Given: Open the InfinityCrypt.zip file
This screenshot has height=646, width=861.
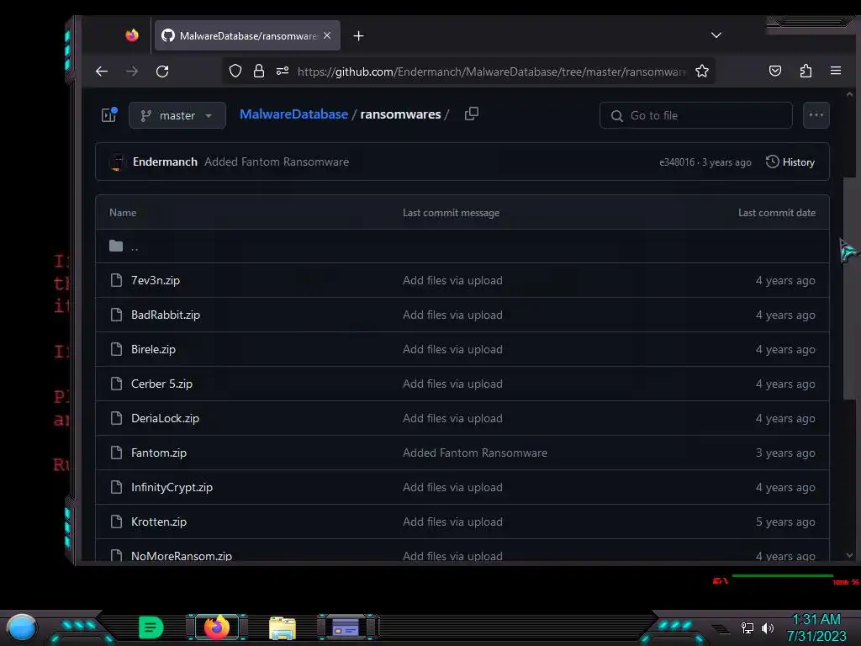Looking at the screenshot, I should pos(172,487).
